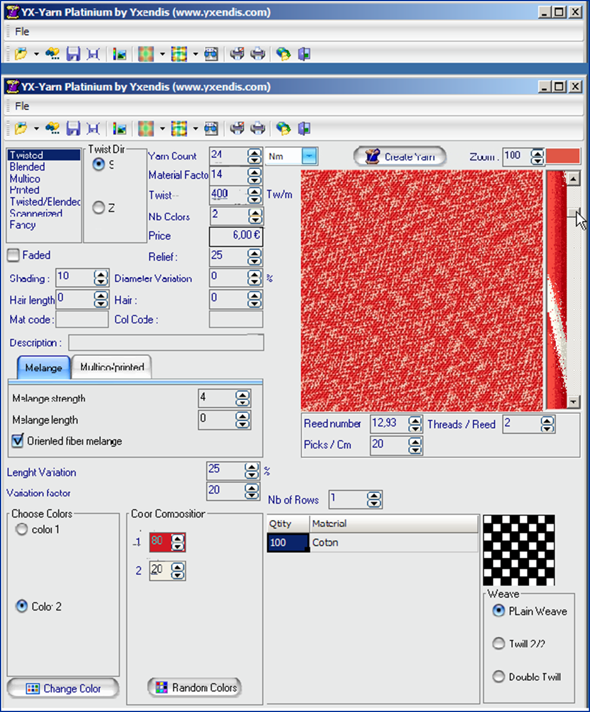Expand Open folder dropdown arrow in back window
This screenshot has height=712, width=590.
(37, 54)
